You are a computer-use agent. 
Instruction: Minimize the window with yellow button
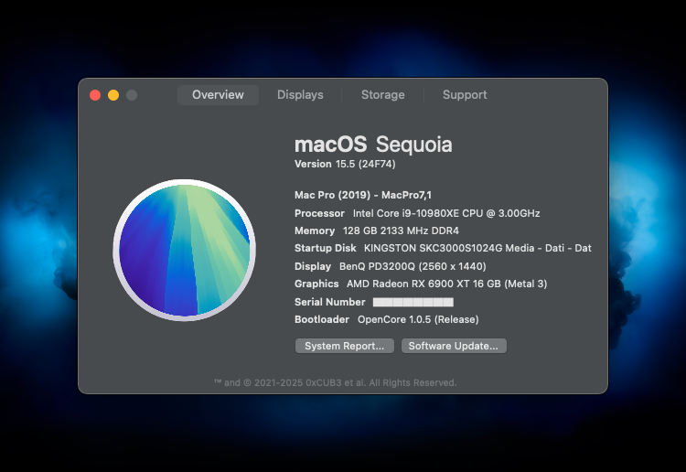coord(113,95)
